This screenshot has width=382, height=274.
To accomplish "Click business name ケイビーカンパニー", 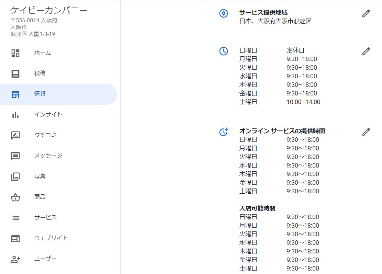I will coord(49,10).
